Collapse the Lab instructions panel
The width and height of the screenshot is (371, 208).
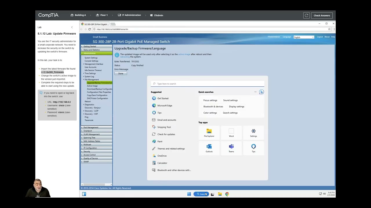click(x=72, y=27)
